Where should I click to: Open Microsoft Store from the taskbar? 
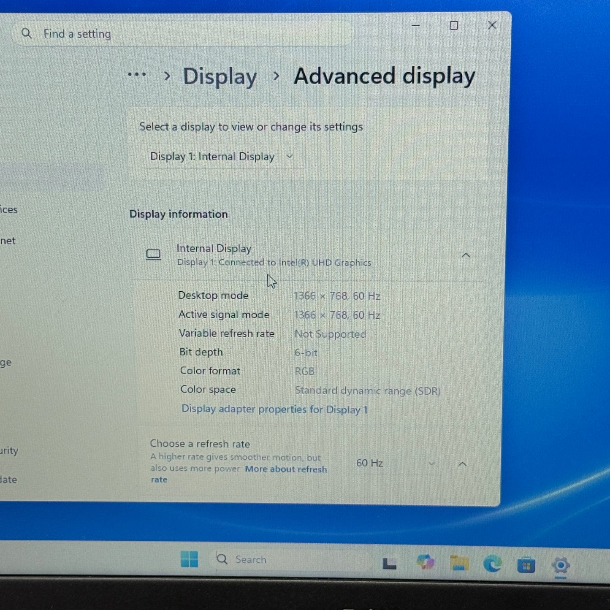(526, 565)
